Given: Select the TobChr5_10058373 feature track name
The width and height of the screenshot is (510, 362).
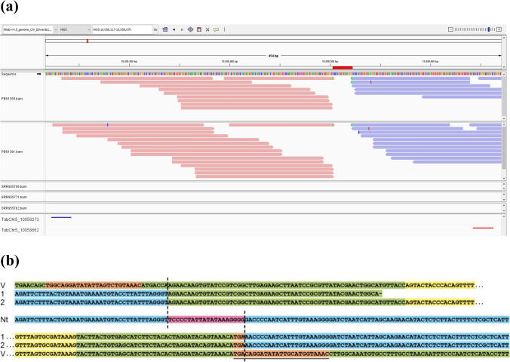Looking at the screenshot, I should 20,219.
